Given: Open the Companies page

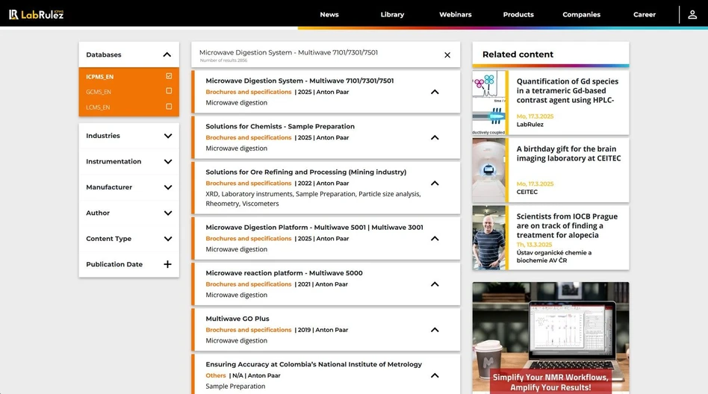Looking at the screenshot, I should [x=582, y=14].
